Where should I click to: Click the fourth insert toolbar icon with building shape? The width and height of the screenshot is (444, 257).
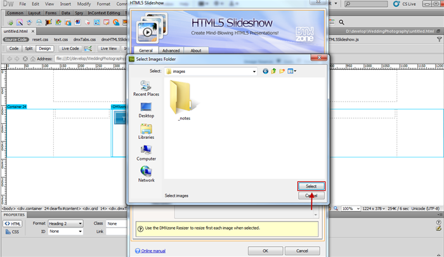39,22
